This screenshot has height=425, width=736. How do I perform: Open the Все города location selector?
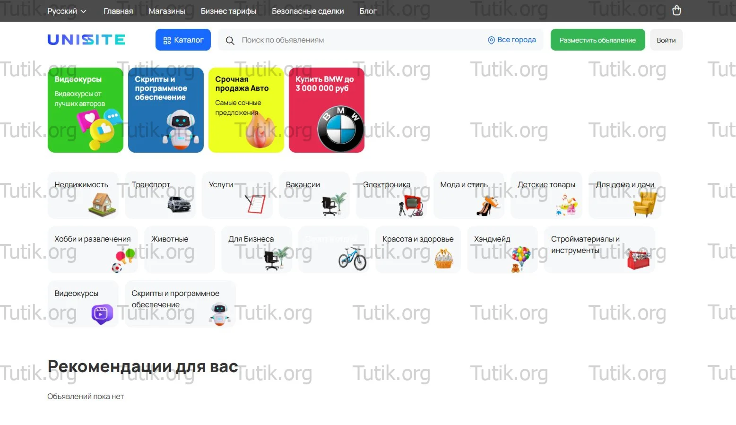(x=511, y=40)
